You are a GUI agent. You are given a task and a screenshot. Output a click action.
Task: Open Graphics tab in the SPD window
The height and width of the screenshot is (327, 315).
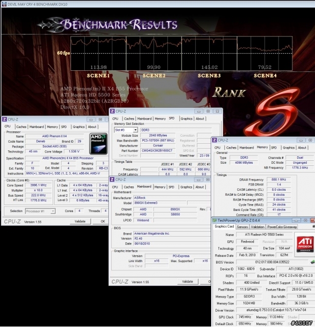[187, 119]
